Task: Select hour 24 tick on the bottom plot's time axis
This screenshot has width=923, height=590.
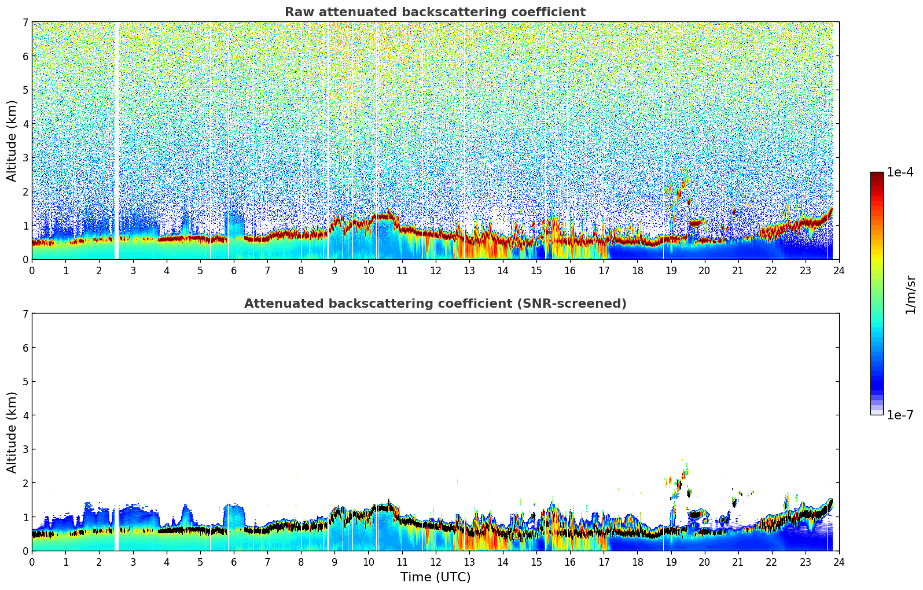Action: 839,562
